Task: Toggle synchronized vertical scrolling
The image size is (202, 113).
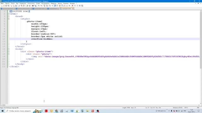Action: (x=44, y=6)
